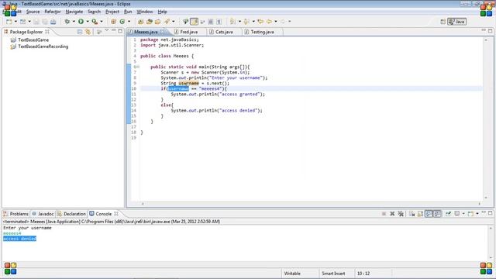Open Package Explorer view menu triangle
The width and height of the screenshot is (496, 279).
pyautogui.click(x=107, y=31)
